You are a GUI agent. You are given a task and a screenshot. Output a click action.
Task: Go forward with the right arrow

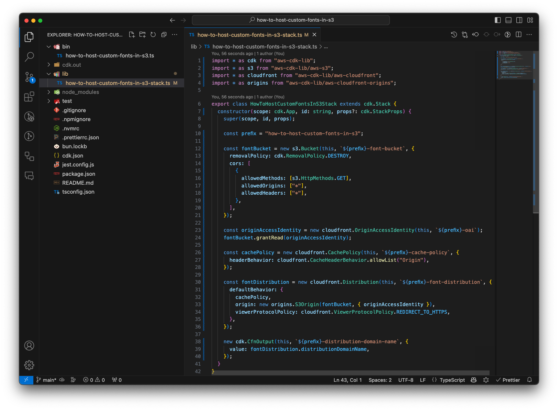(x=183, y=20)
